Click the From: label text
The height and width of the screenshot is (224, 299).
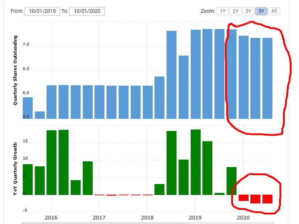[x=17, y=11]
